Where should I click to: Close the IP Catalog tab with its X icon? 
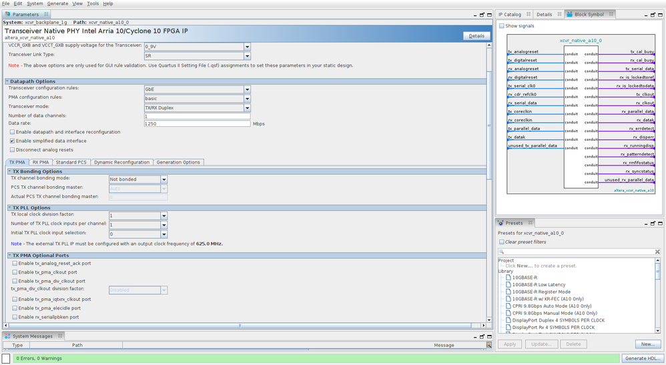click(x=528, y=14)
